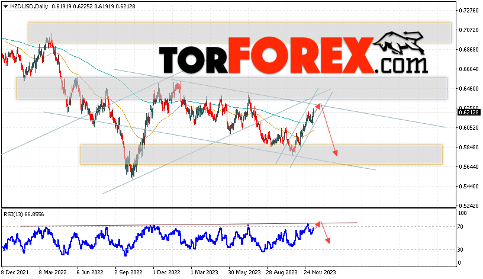Click the NZDUSD,Daily chart title
This screenshot has width=483, height=279.
click(x=29, y=6)
